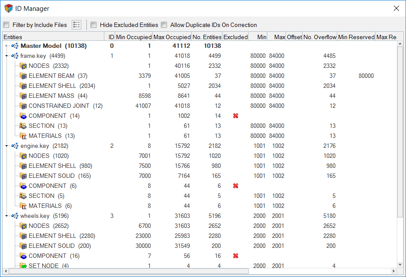Click red X excluded mark for frame.key COMPONENT

pyautogui.click(x=236, y=116)
